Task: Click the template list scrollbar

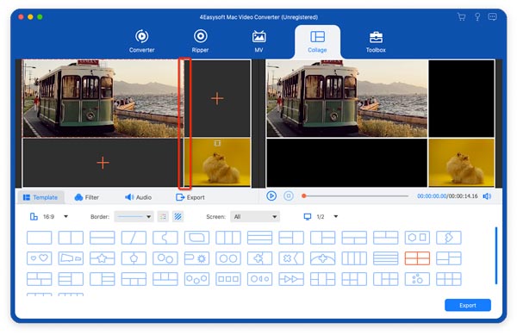Action: click(x=496, y=255)
